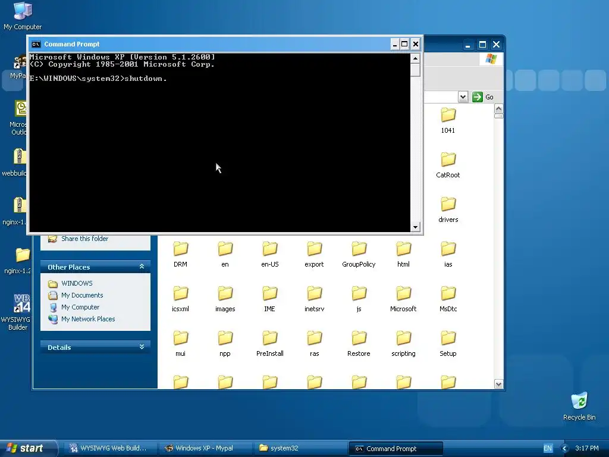The image size is (609, 457).
Task: Open the Restore folder
Action: coord(359,345)
